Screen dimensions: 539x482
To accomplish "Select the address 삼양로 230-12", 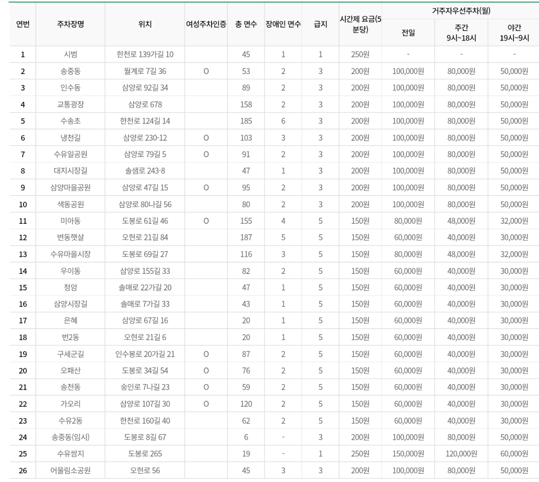I will (x=145, y=138).
